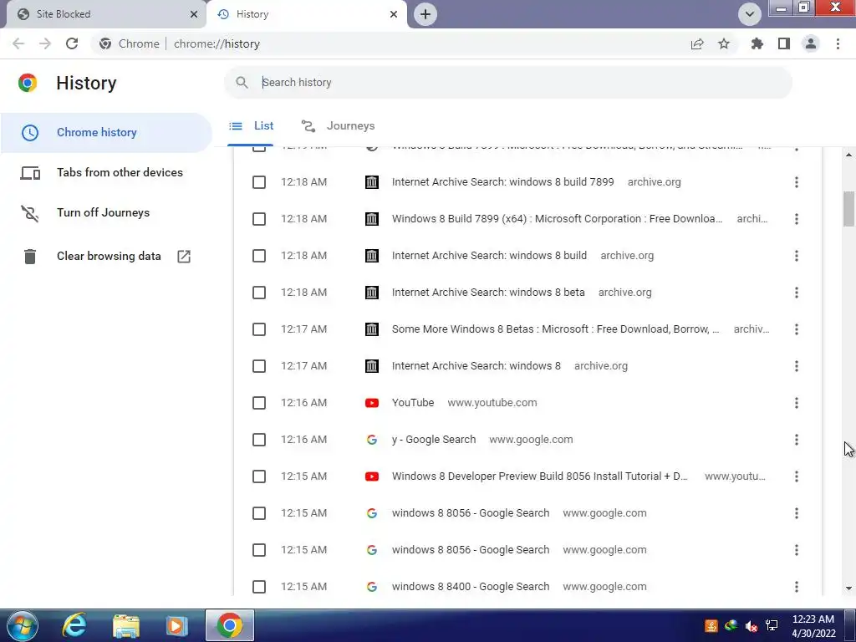Check the 'windows 8 build' archive search entry

click(x=259, y=256)
